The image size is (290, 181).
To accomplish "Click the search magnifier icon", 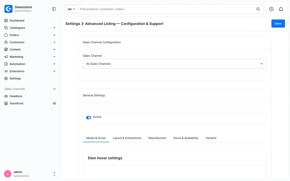I will coord(258,9).
